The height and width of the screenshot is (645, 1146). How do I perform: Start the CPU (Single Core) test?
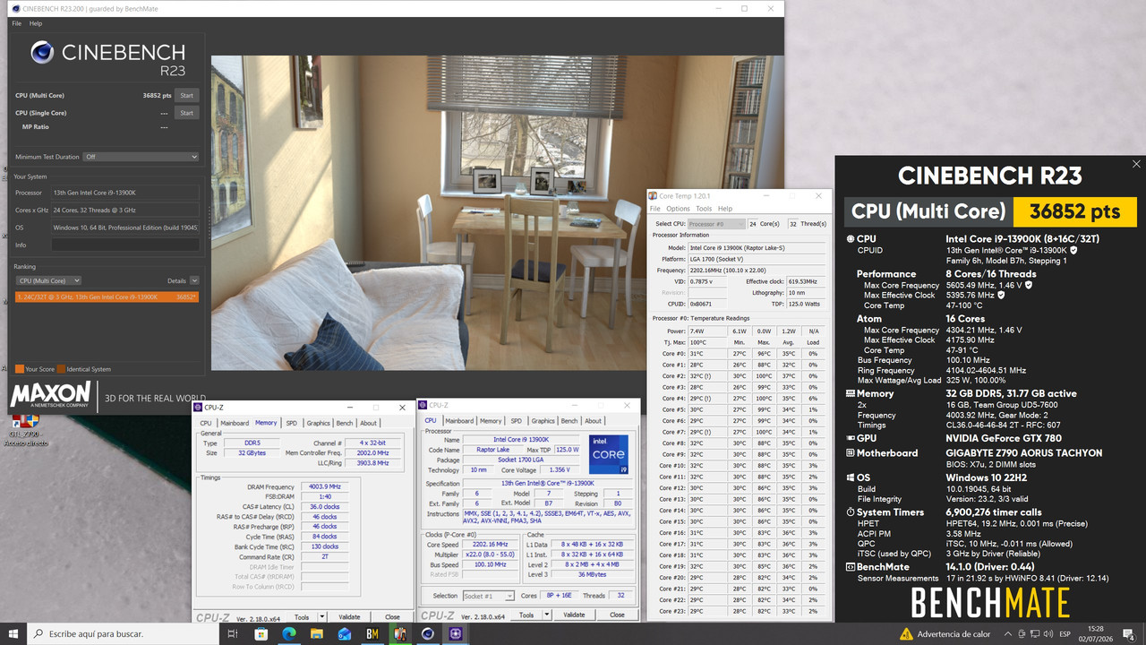pyautogui.click(x=186, y=113)
